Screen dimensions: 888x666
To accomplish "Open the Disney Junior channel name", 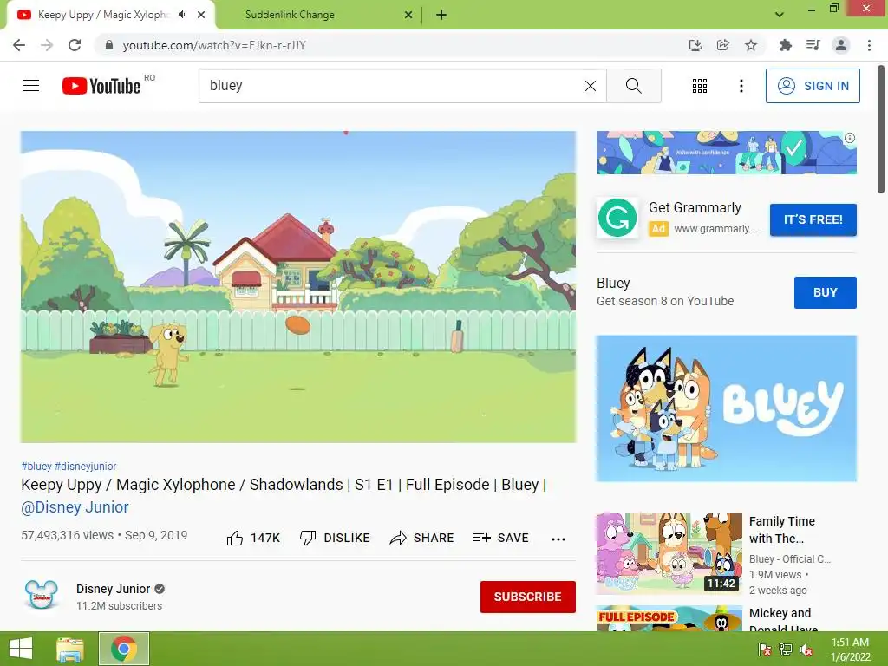I will coord(114,589).
